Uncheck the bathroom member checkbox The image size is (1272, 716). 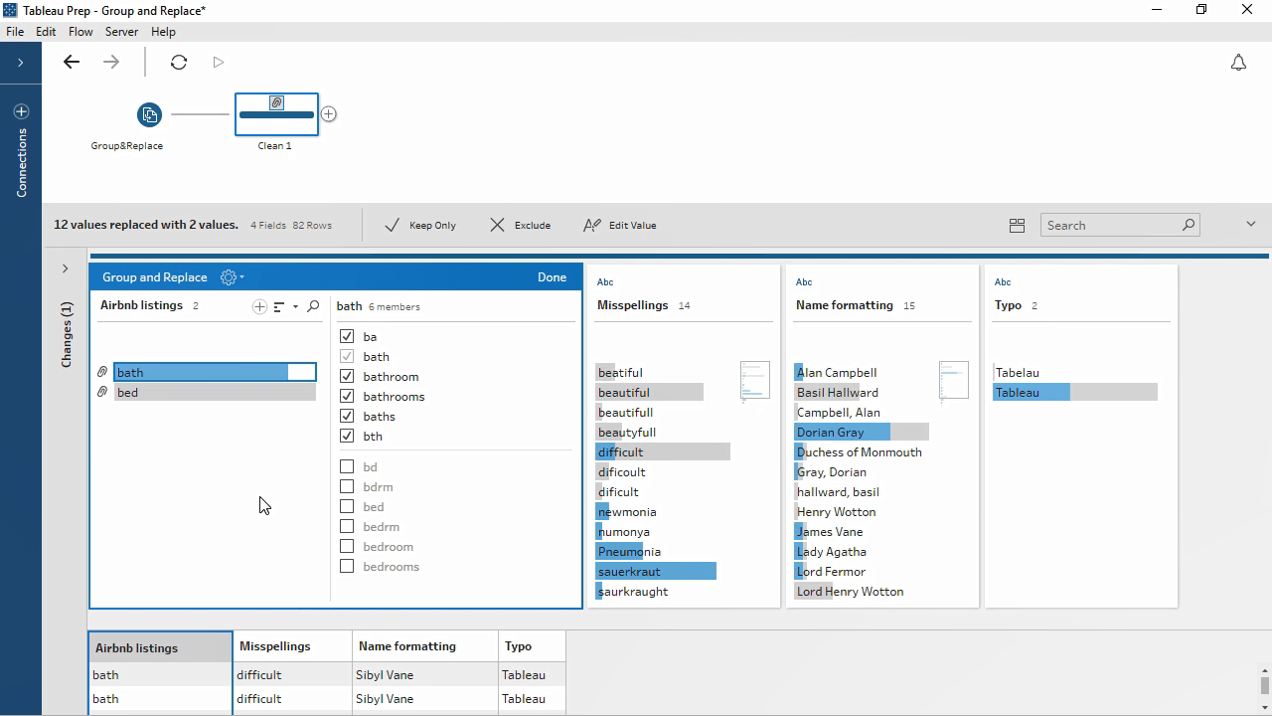(x=347, y=376)
